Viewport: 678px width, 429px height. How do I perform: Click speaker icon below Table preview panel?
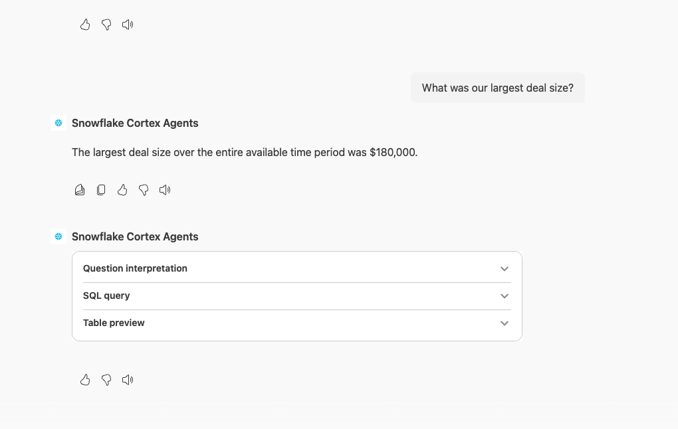click(x=128, y=380)
